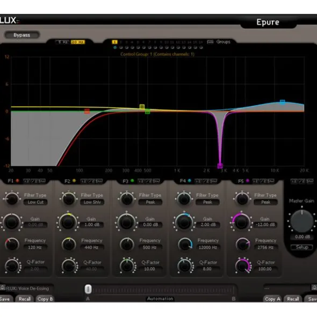Click the F5 Frequency knob

coord(243,245)
